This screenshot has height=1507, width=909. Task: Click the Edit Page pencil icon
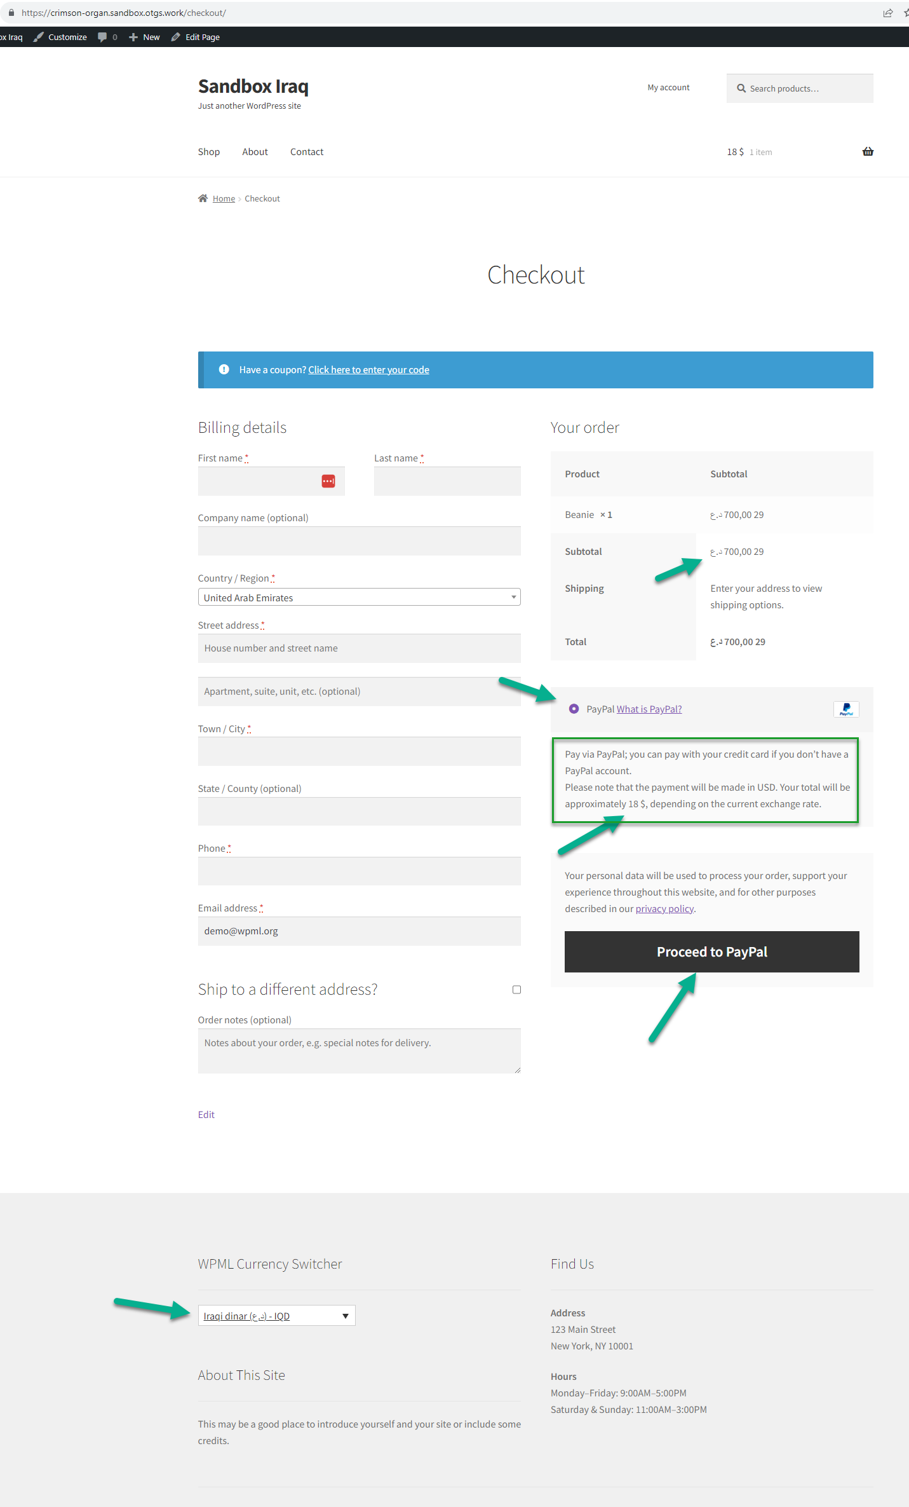tap(176, 37)
